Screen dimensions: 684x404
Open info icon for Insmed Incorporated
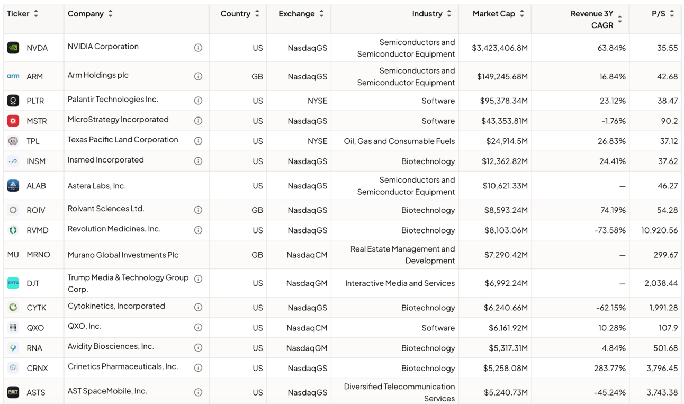coord(198,161)
